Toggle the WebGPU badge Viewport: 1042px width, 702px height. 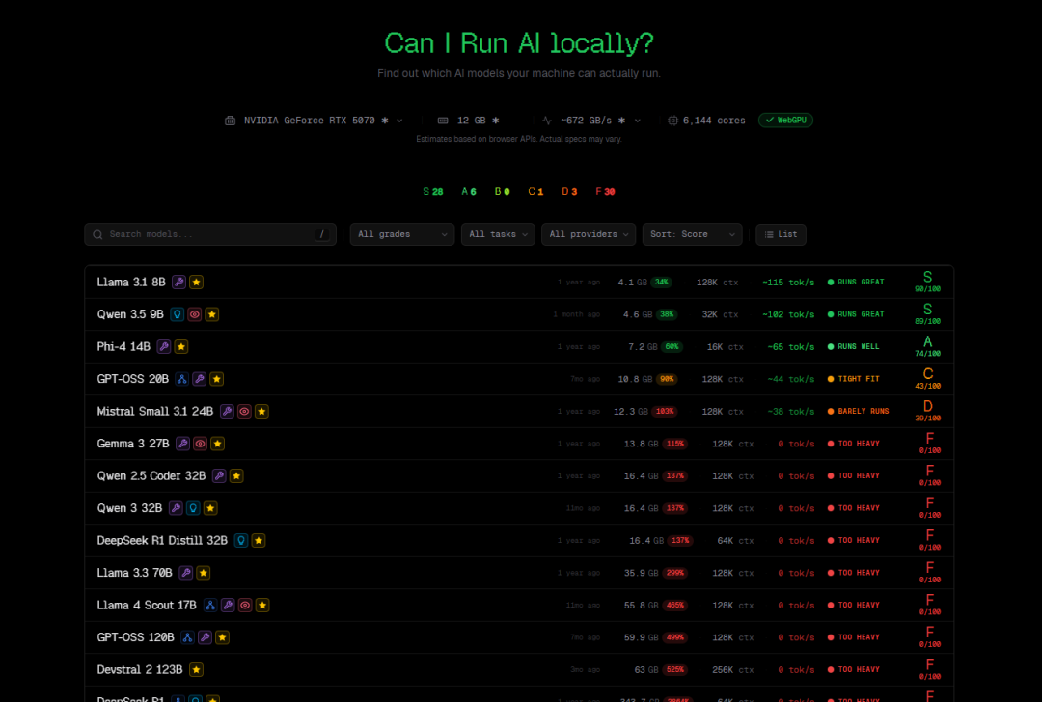tap(785, 121)
